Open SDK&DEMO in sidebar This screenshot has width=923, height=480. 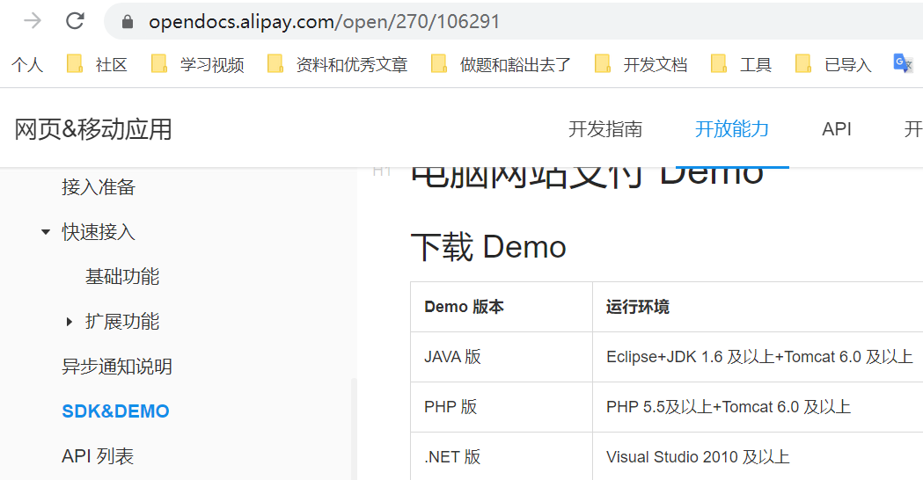[x=115, y=411]
